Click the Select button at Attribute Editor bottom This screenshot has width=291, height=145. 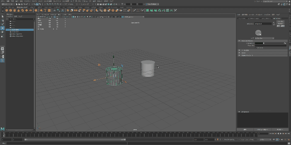tap(245, 129)
